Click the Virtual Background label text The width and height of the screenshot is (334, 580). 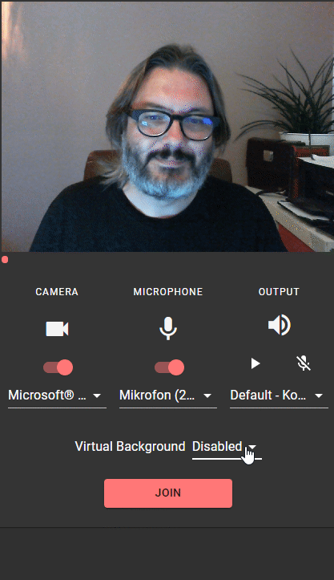[x=130, y=447]
